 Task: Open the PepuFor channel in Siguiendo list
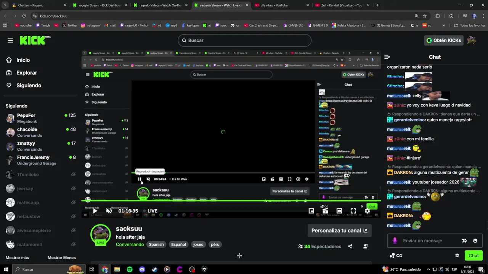[41, 118]
